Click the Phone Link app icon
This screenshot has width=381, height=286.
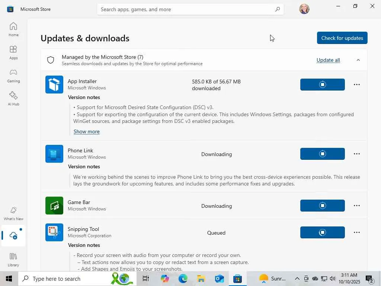click(x=54, y=154)
